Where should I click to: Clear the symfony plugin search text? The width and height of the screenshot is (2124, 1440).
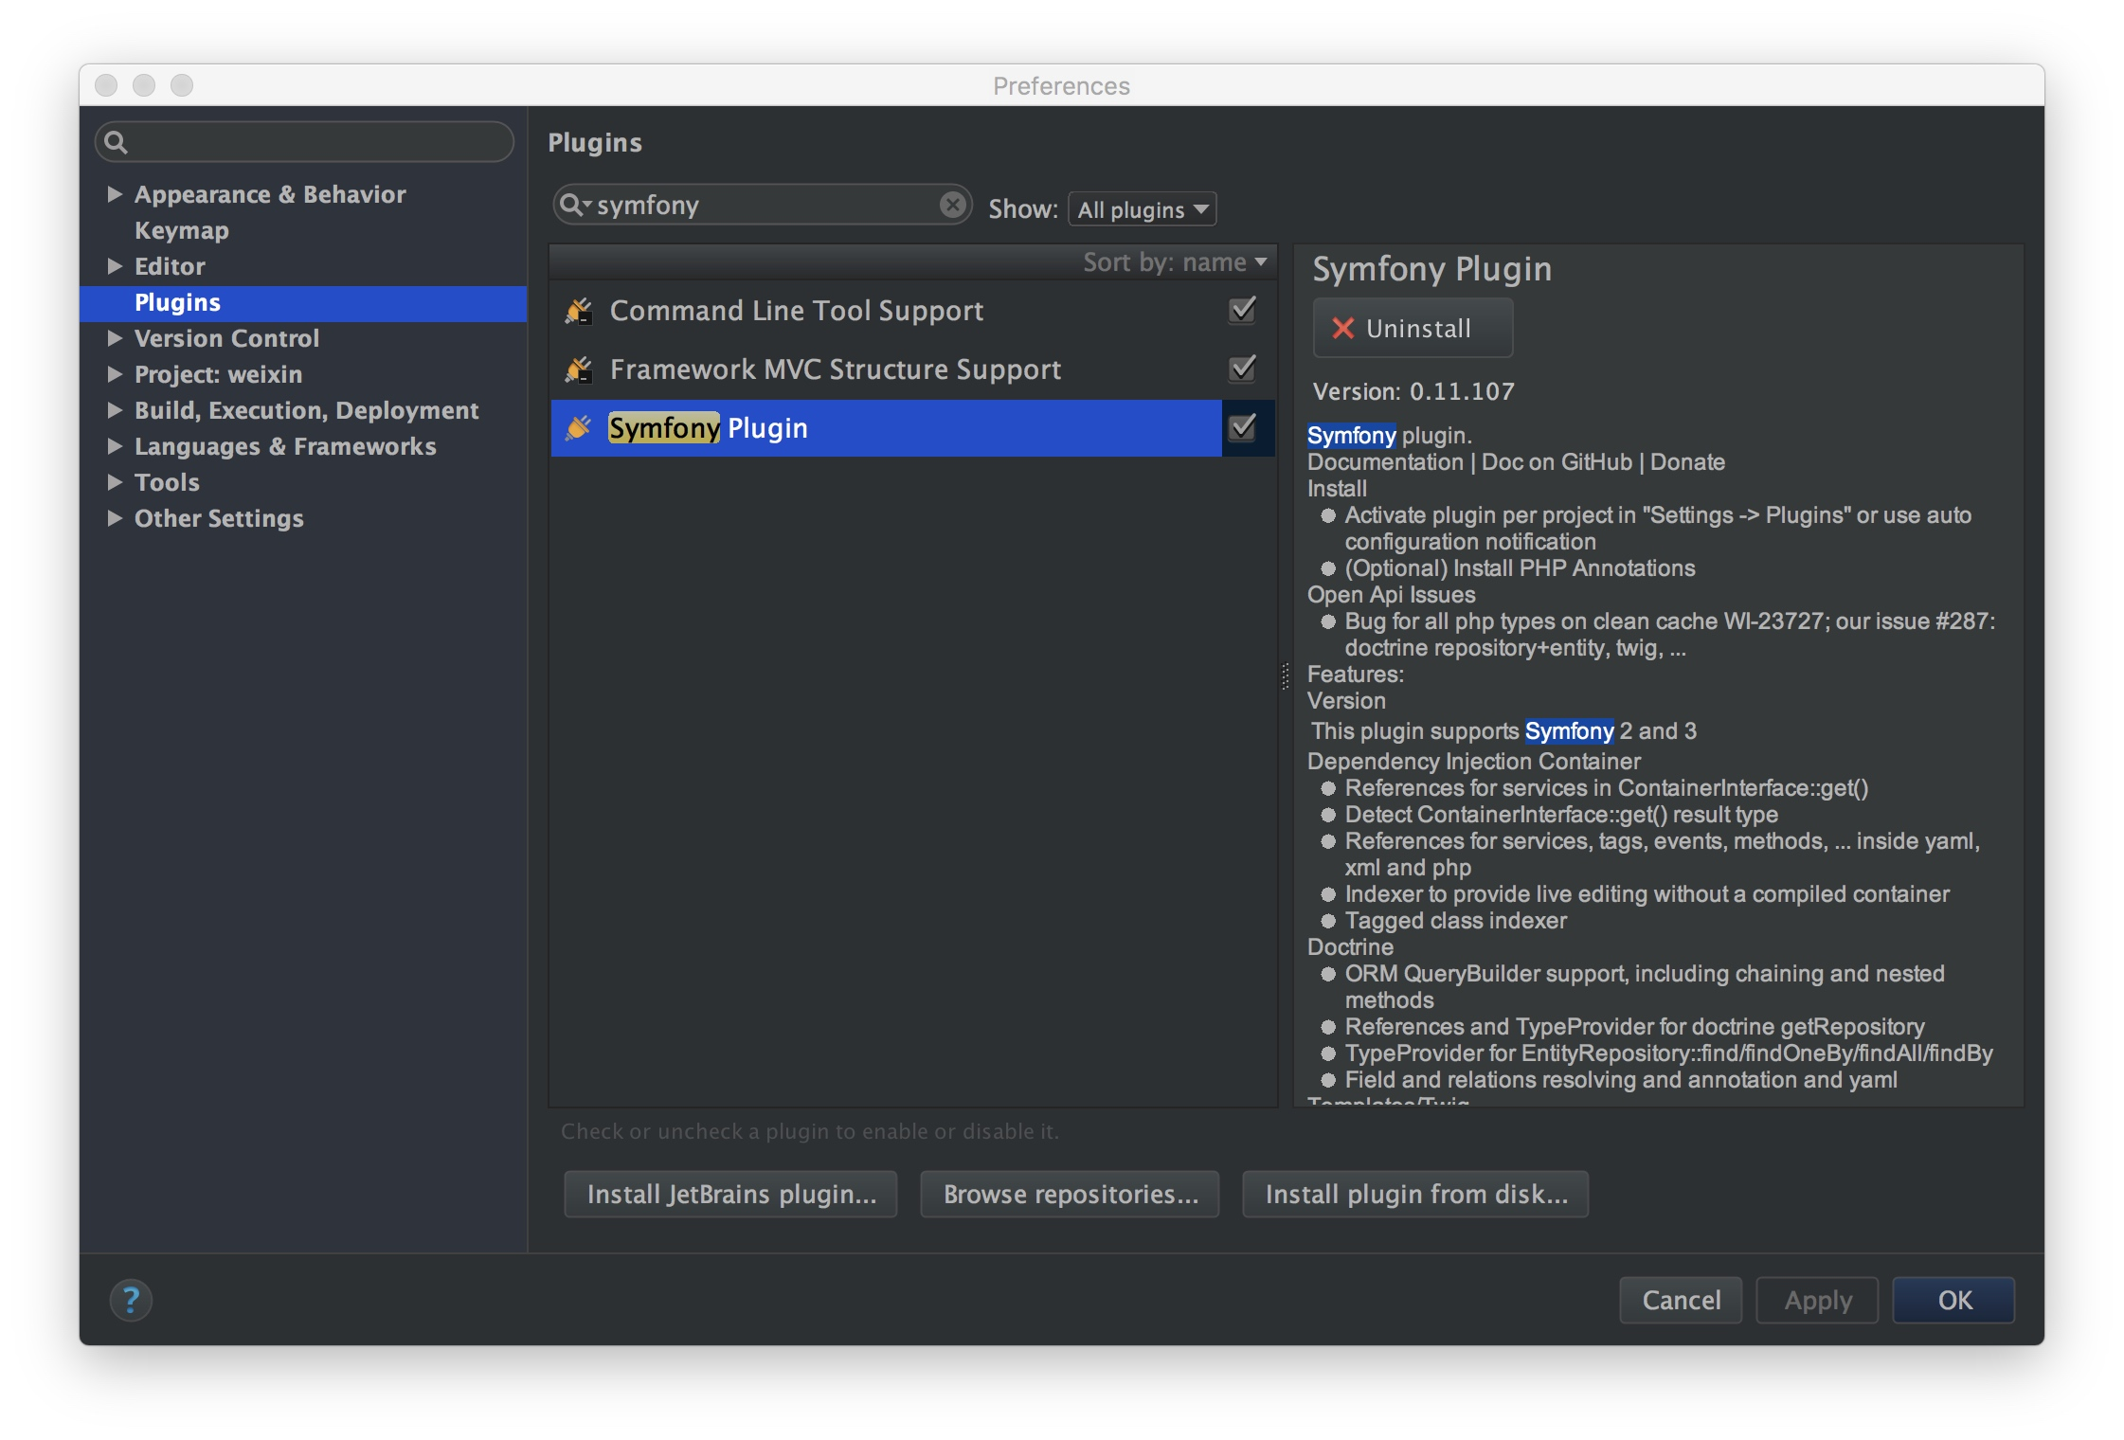click(952, 205)
